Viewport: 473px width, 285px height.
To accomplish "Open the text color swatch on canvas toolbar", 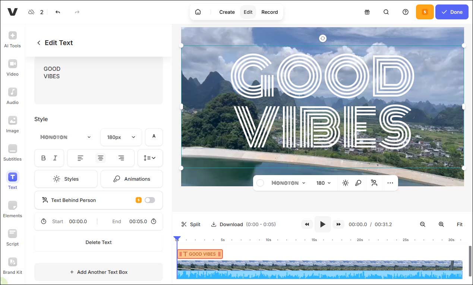I will 260,183.
